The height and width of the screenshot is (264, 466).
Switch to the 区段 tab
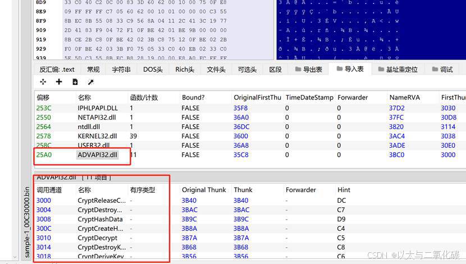click(275, 69)
